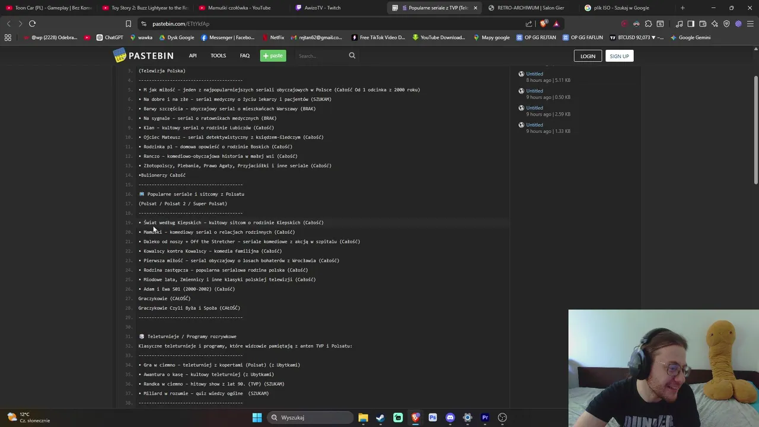Image resolution: width=759 pixels, height=427 pixels.
Task: Switch to the Toon Car gameplay tab
Action: pos(49,8)
